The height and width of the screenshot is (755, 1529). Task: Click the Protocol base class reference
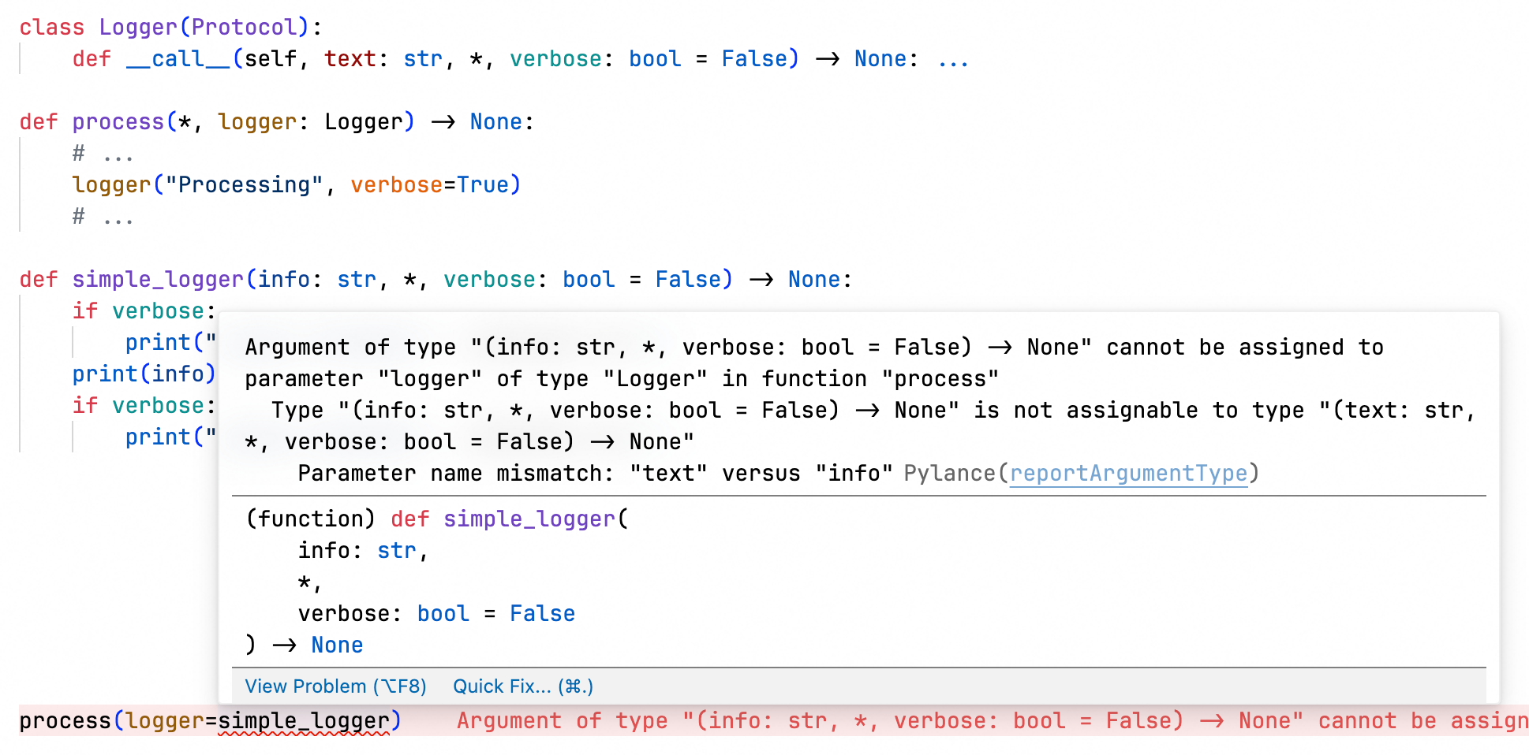pyautogui.click(x=245, y=26)
